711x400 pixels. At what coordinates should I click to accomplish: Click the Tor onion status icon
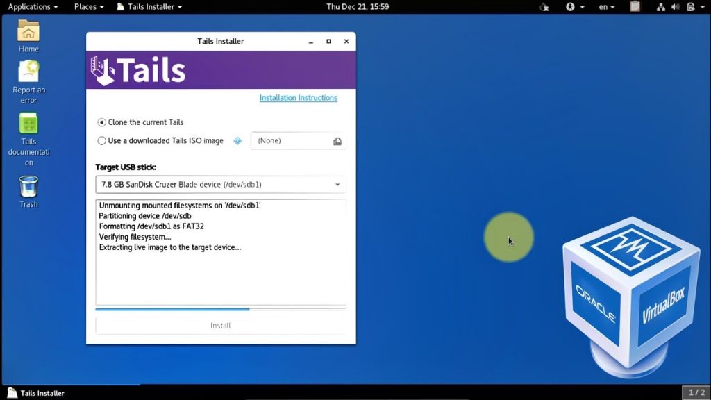pos(544,7)
